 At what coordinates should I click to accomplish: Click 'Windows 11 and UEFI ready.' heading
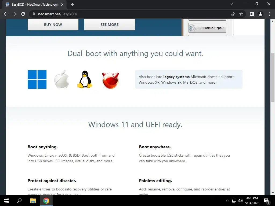tap(135, 124)
